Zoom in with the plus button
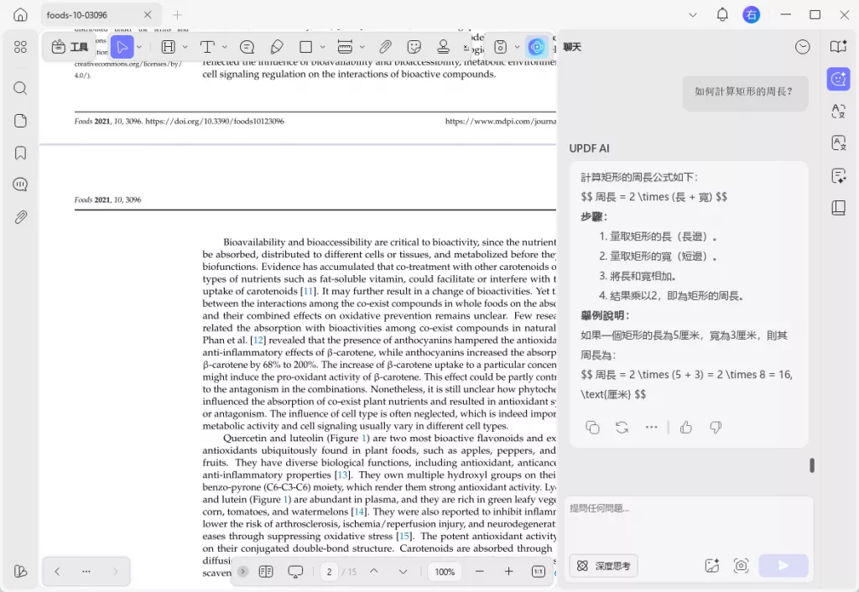This screenshot has width=859, height=592. pyautogui.click(x=508, y=571)
